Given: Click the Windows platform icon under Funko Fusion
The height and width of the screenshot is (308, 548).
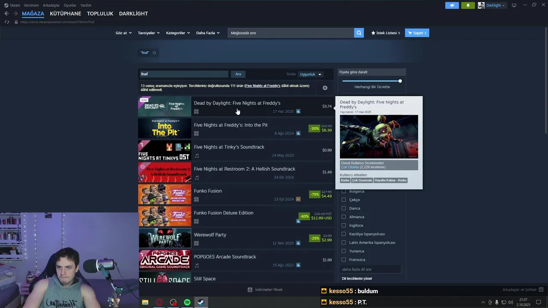Looking at the screenshot, I should point(197,199).
